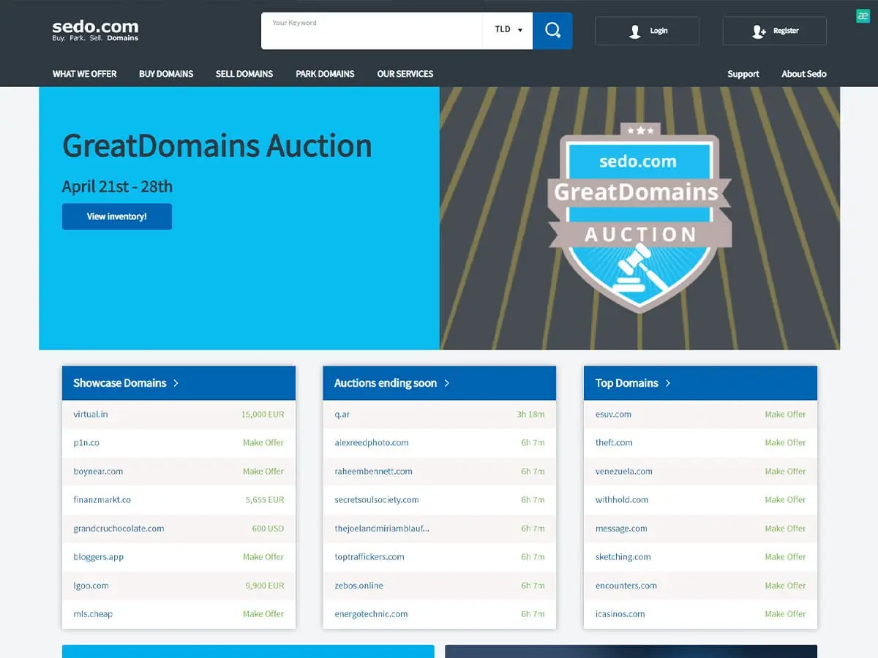Click the Login user icon
Image resolution: width=878 pixels, height=658 pixels.
pos(635,31)
